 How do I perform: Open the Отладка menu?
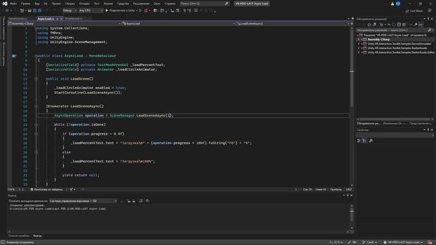(84, 3)
